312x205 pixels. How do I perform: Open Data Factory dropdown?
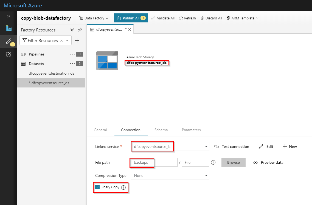point(94,18)
